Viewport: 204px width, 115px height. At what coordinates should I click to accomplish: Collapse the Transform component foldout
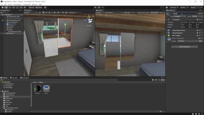pyautogui.click(x=167, y=19)
